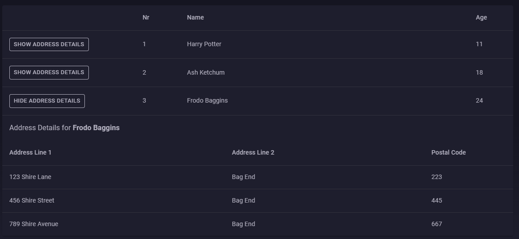Click the Name column header

195,17
